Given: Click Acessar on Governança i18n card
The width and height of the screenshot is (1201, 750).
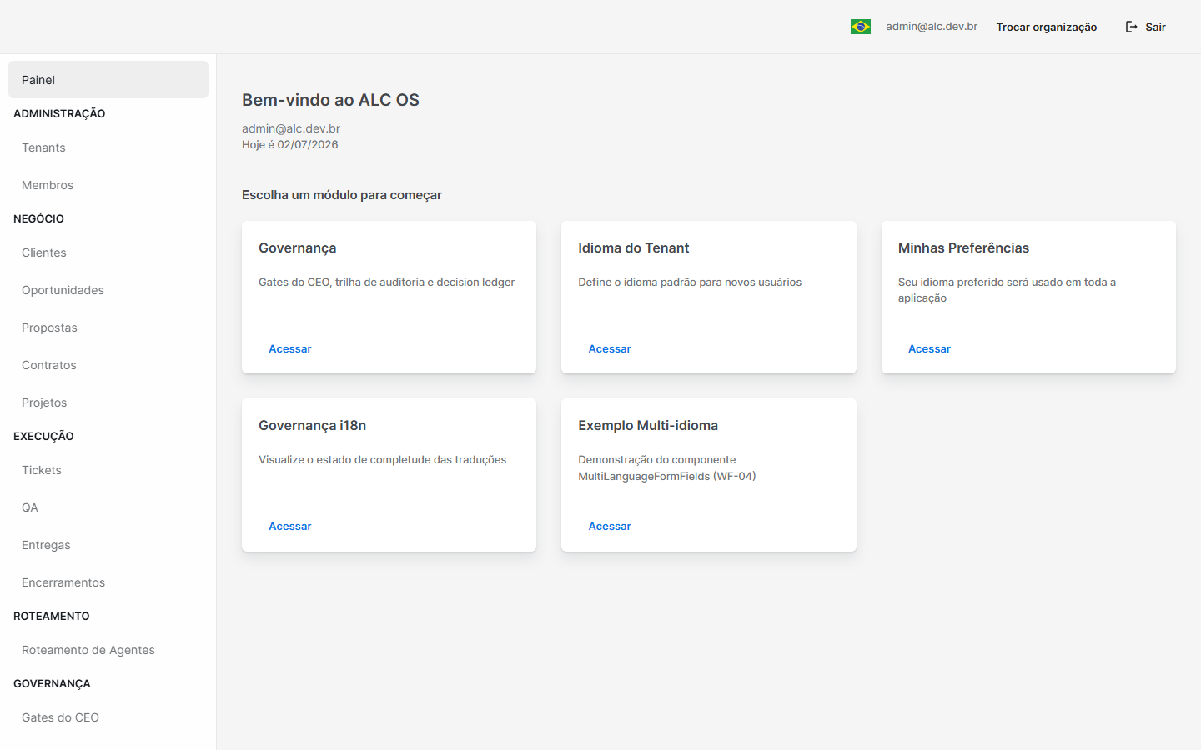Looking at the screenshot, I should pos(289,527).
